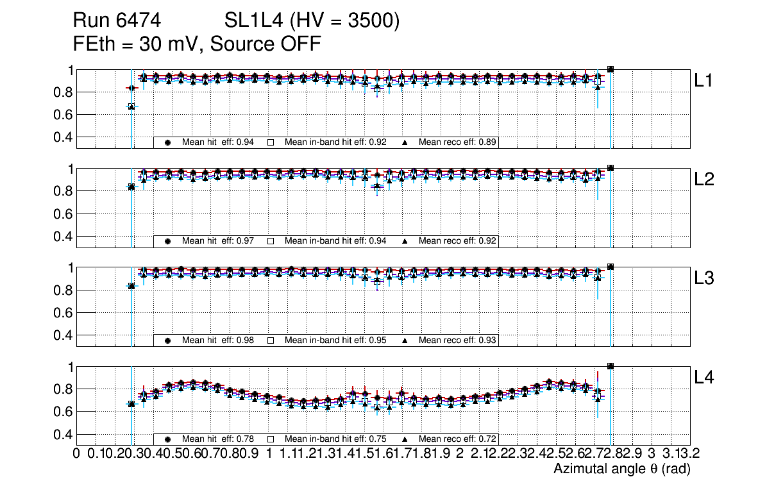Viewport: 767px width, 495px height.
Task: Click 'Mean in-band hit eff: 0.92' legend text
Action: tap(335, 142)
